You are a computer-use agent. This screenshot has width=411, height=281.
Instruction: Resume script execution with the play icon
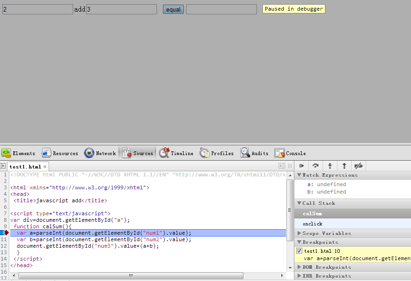(302, 166)
